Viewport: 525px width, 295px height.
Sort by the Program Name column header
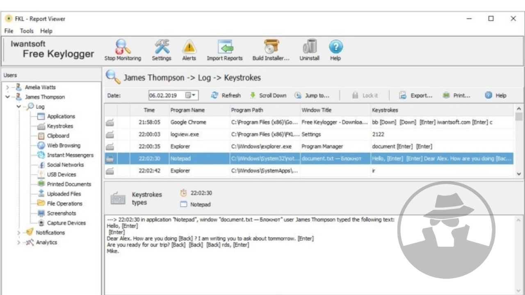click(x=199, y=110)
